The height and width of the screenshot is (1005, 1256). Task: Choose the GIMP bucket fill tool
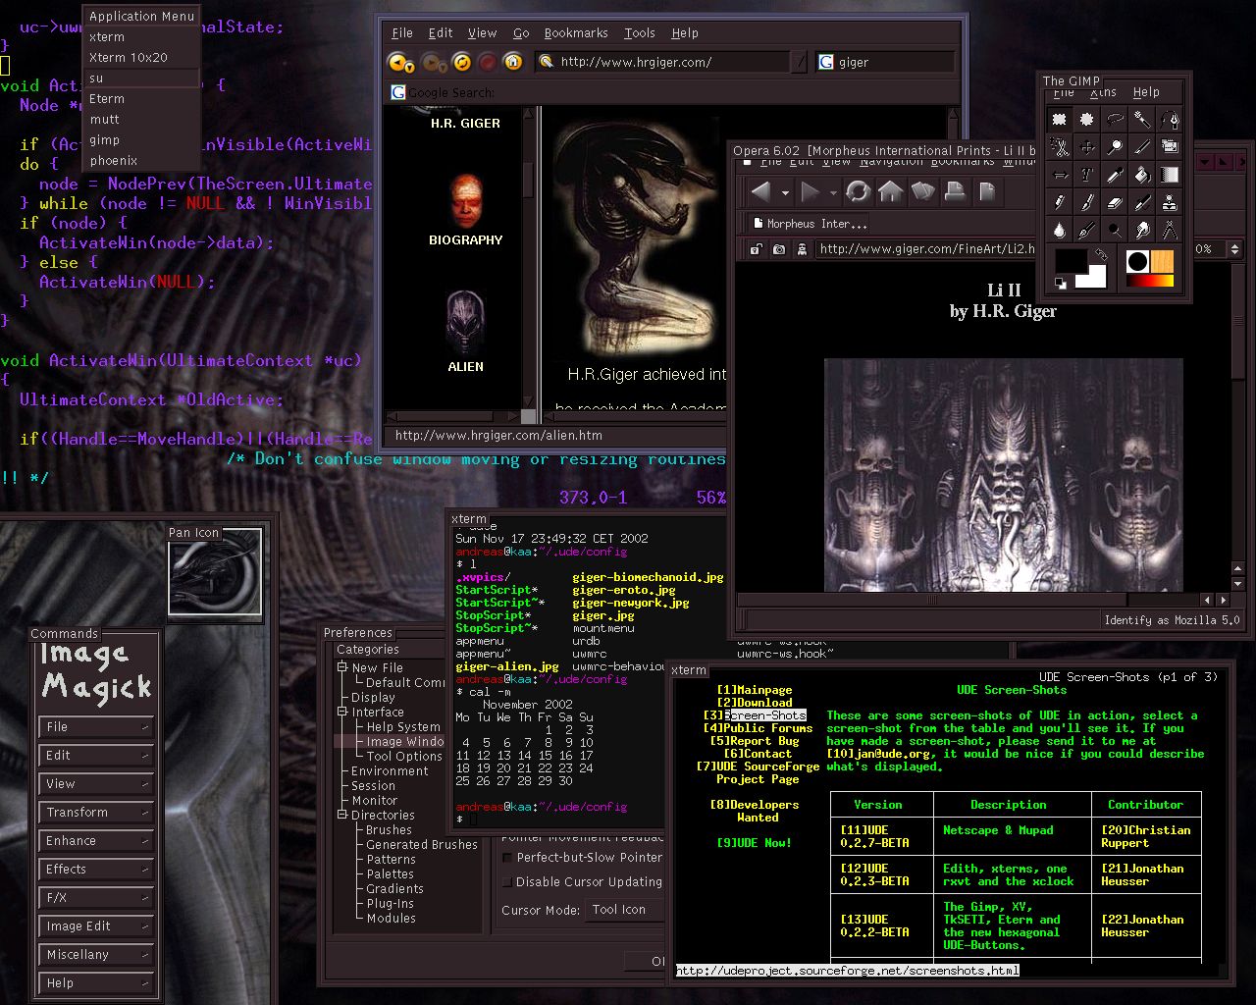(x=1142, y=175)
